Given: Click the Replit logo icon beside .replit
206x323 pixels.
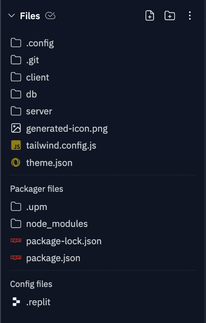Looking at the screenshot, I should coord(16,302).
